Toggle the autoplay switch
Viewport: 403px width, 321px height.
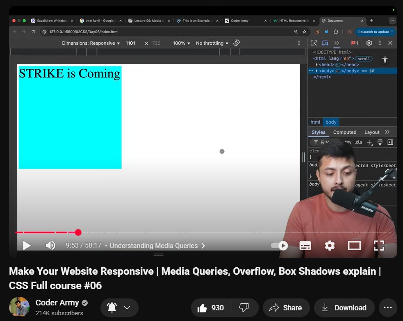coord(279,246)
